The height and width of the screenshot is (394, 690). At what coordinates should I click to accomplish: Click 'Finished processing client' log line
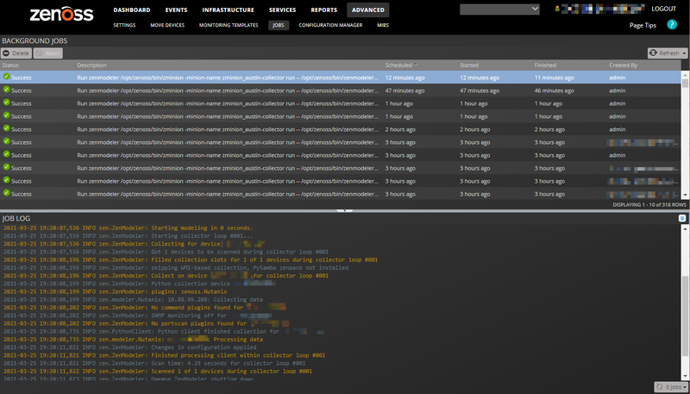tap(164, 355)
